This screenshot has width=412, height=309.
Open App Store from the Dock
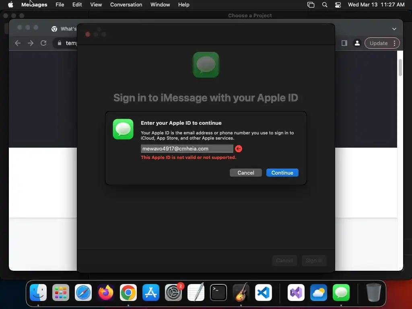(151, 293)
